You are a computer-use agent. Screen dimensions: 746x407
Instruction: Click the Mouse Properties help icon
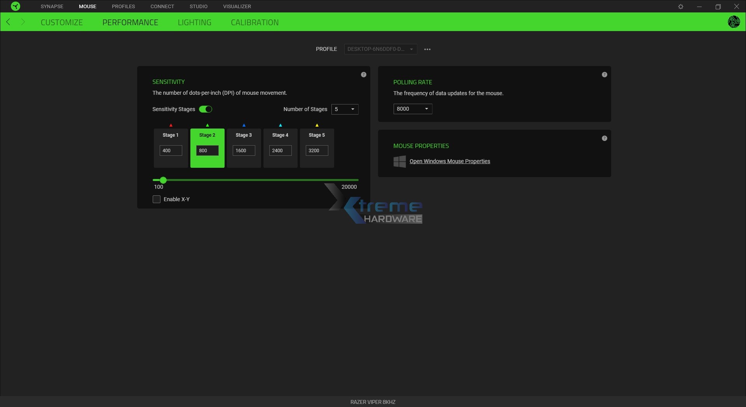[605, 138]
